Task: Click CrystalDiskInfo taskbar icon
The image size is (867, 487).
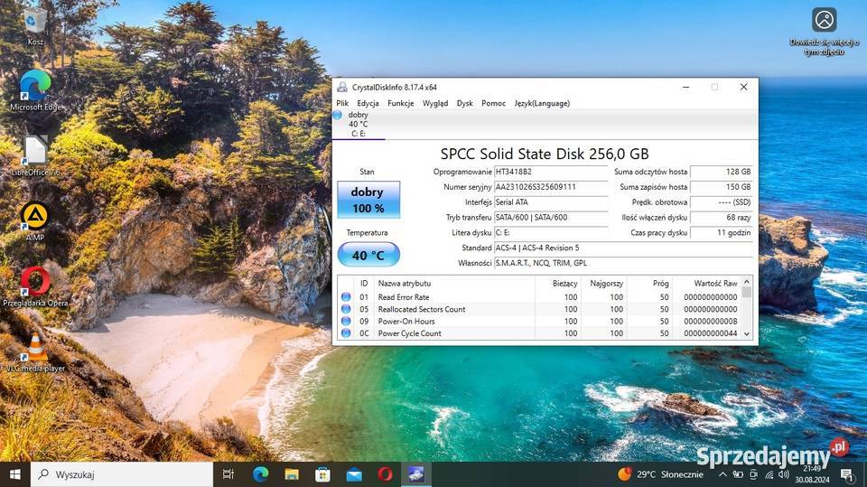Action: (415, 474)
